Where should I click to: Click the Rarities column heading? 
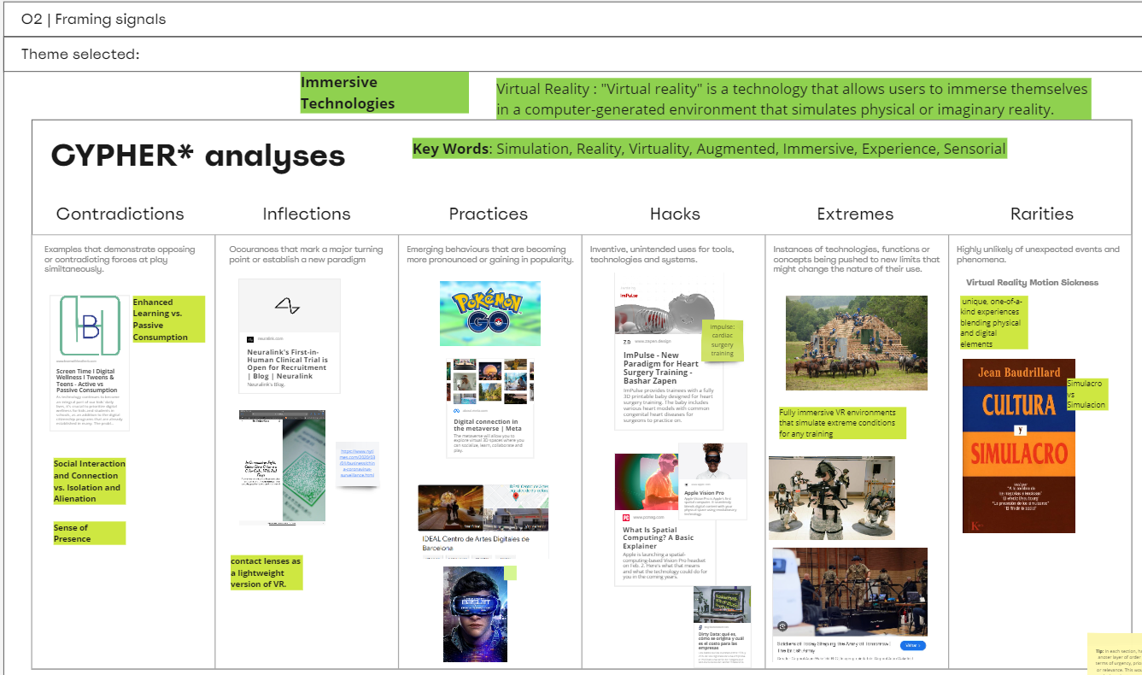coord(1042,214)
